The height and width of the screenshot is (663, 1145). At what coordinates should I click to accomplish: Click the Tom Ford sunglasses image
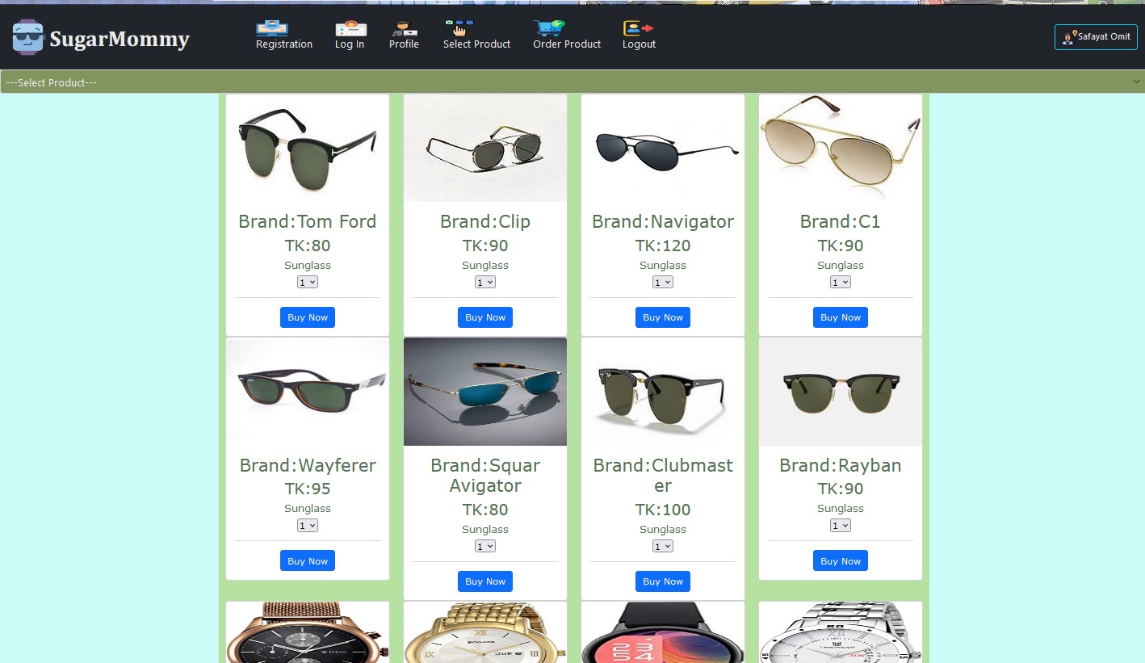[x=308, y=148]
